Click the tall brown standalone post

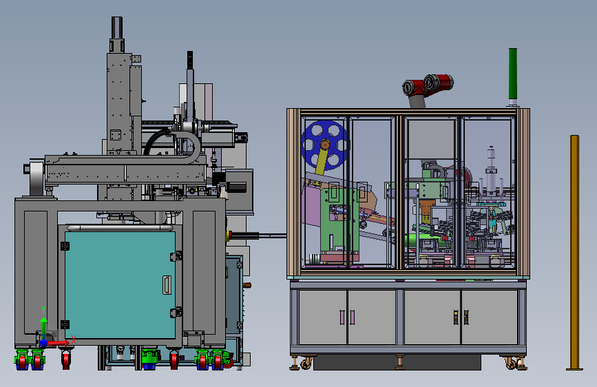coord(574,252)
